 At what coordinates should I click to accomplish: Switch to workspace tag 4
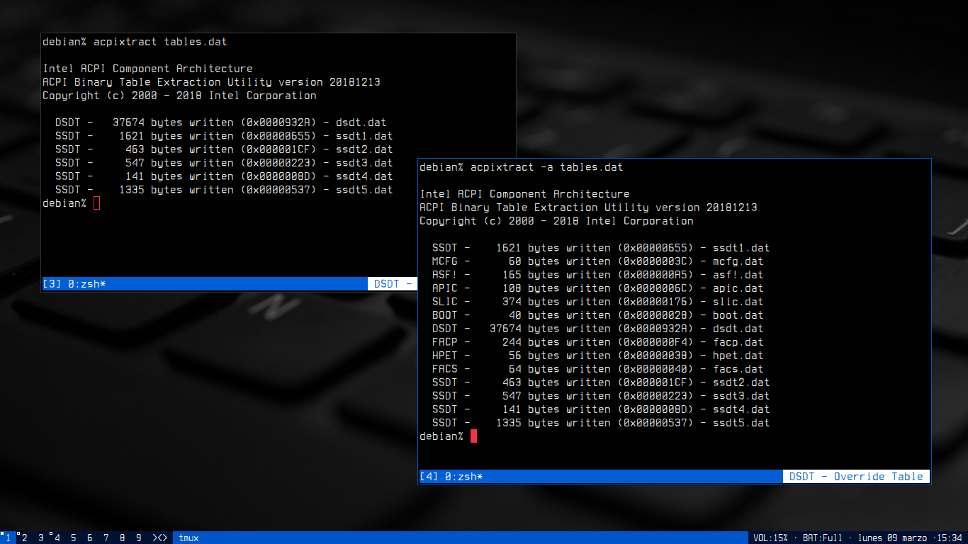(57, 538)
